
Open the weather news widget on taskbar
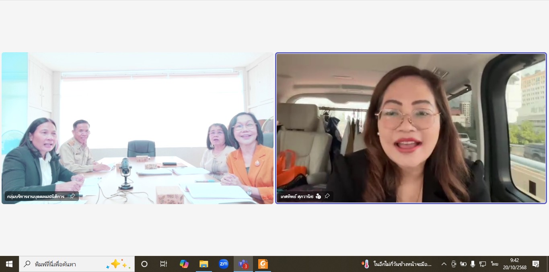[x=397, y=264]
